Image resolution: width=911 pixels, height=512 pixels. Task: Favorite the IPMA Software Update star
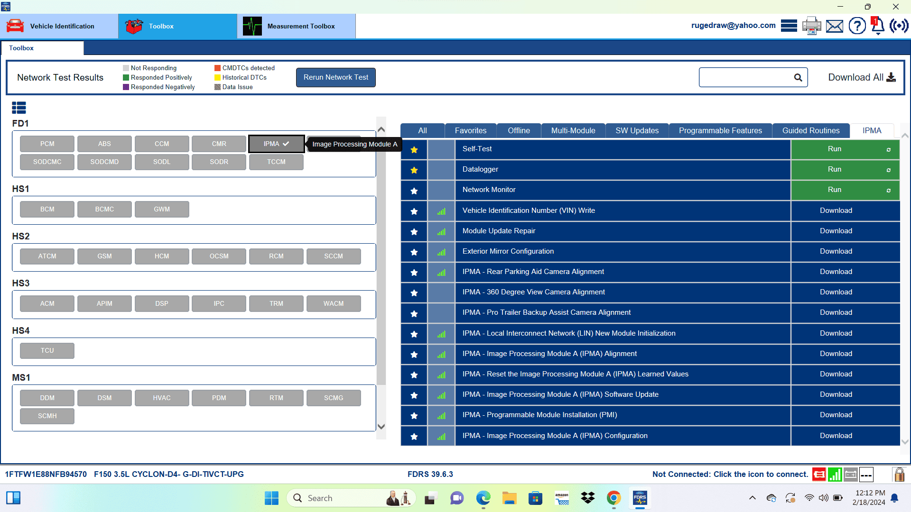click(414, 395)
